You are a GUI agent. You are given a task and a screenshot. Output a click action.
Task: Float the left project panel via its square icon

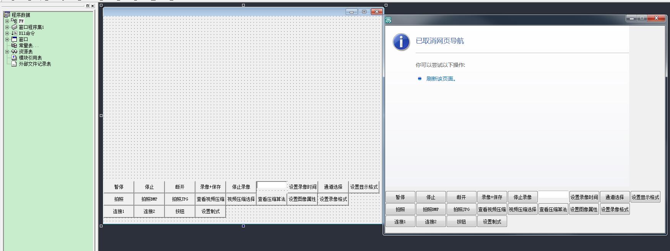pyautogui.click(x=88, y=6)
